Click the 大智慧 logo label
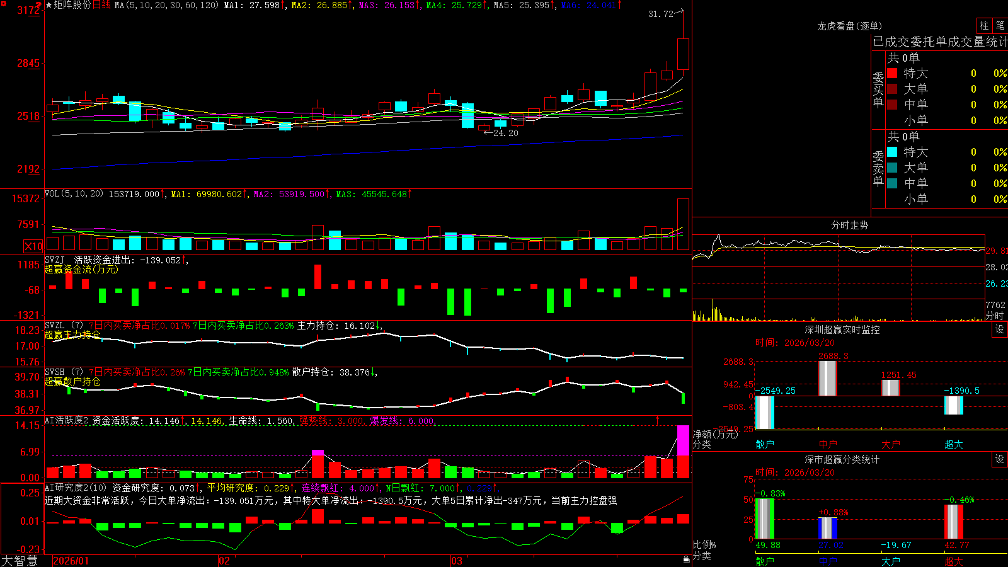 pyautogui.click(x=20, y=561)
